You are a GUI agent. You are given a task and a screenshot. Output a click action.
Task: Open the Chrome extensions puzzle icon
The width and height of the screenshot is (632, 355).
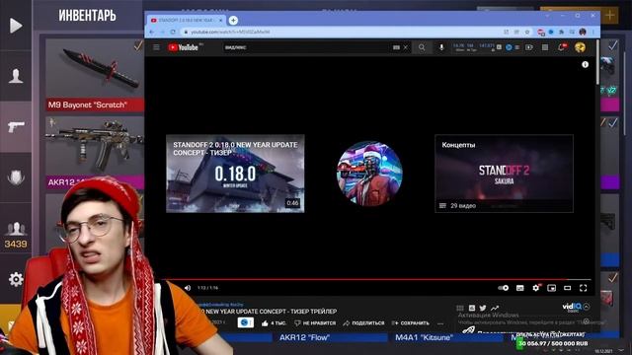pyautogui.click(x=562, y=32)
